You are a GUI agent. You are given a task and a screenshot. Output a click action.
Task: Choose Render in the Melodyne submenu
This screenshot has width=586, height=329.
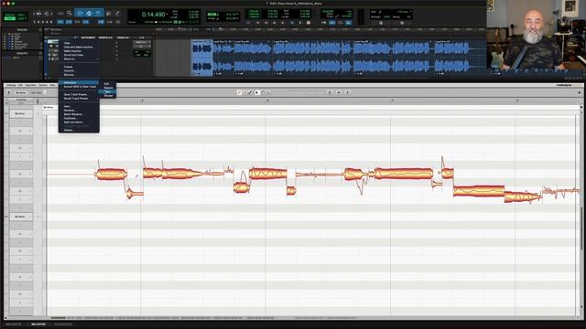pyautogui.click(x=108, y=96)
